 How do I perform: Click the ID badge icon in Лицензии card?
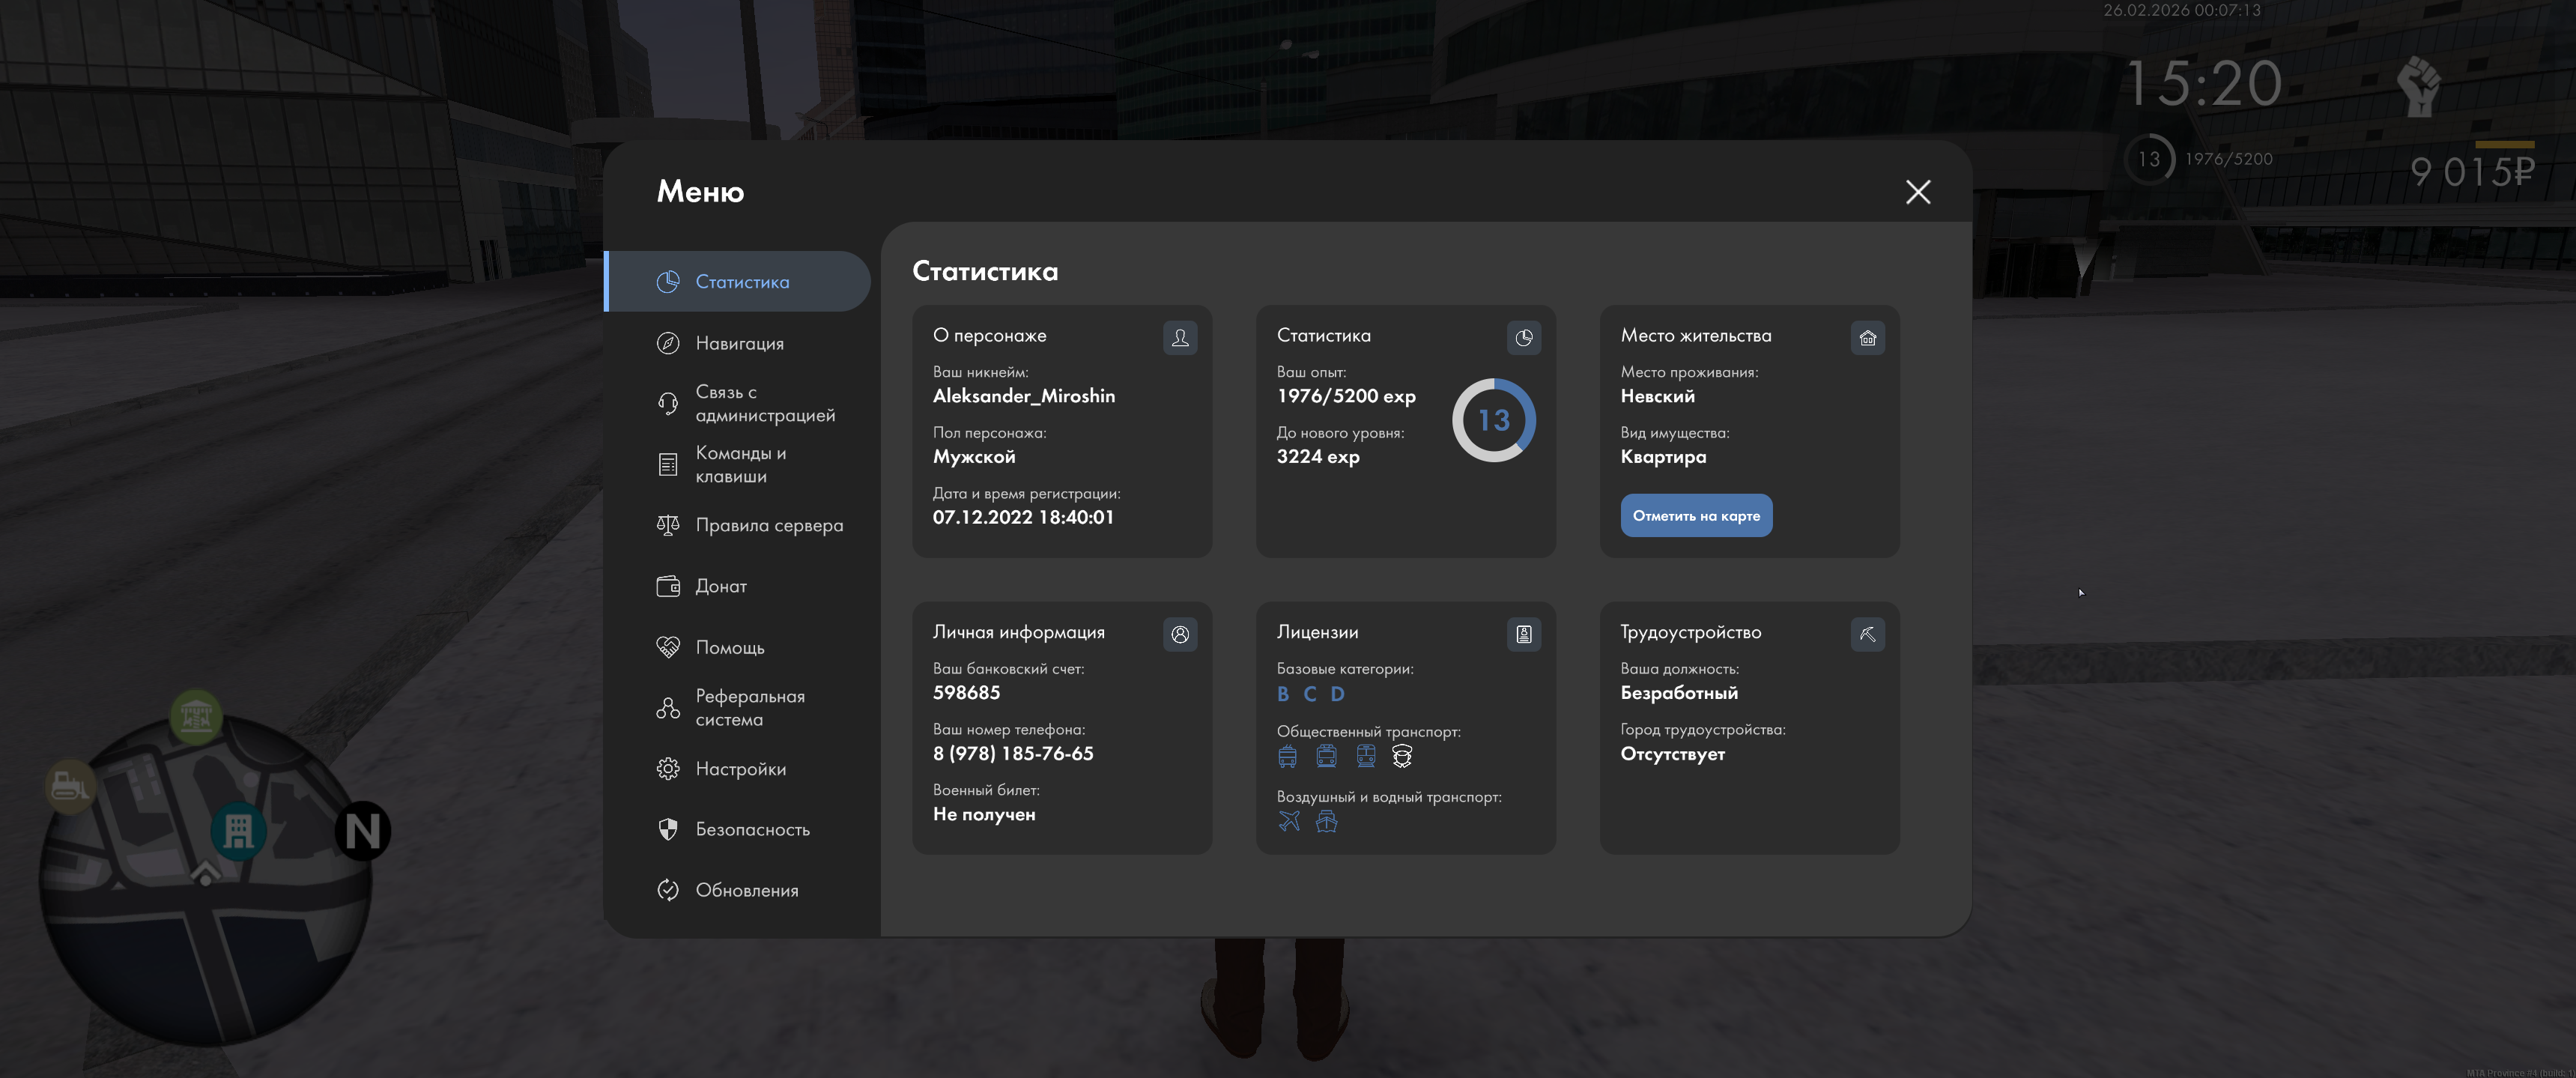coord(1523,634)
